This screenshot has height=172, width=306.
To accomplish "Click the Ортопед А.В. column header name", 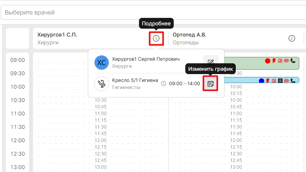I will point(189,35).
